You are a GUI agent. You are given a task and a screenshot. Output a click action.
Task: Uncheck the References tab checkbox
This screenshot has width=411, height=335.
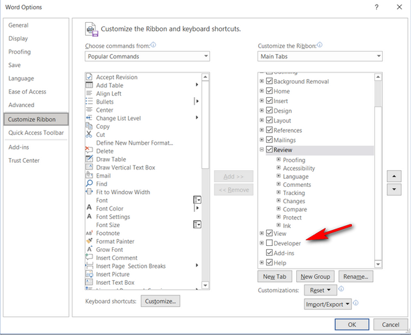click(x=270, y=130)
